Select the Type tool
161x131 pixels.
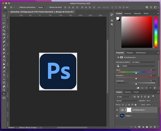click(x=4, y=75)
